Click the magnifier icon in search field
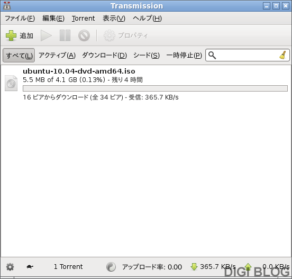 pyautogui.click(x=212, y=56)
